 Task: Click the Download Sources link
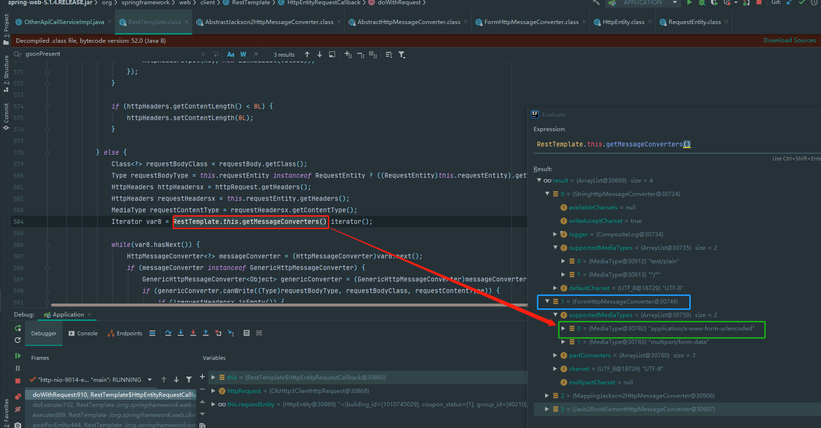(790, 40)
